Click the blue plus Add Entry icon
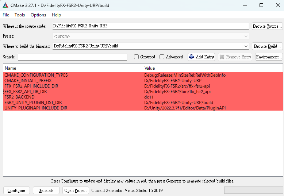This screenshot has width=284, height=196. pyautogui.click(x=192, y=57)
